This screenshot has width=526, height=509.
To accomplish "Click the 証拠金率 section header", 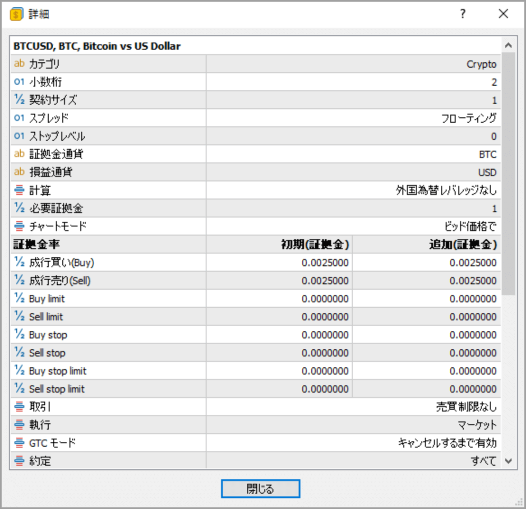I will tap(37, 244).
